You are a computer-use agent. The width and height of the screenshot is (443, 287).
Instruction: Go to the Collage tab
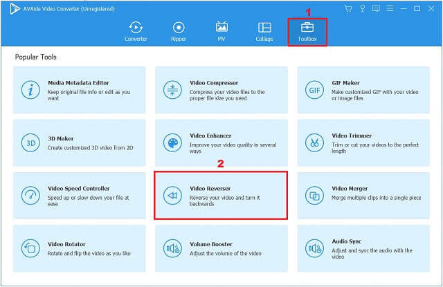click(x=264, y=32)
